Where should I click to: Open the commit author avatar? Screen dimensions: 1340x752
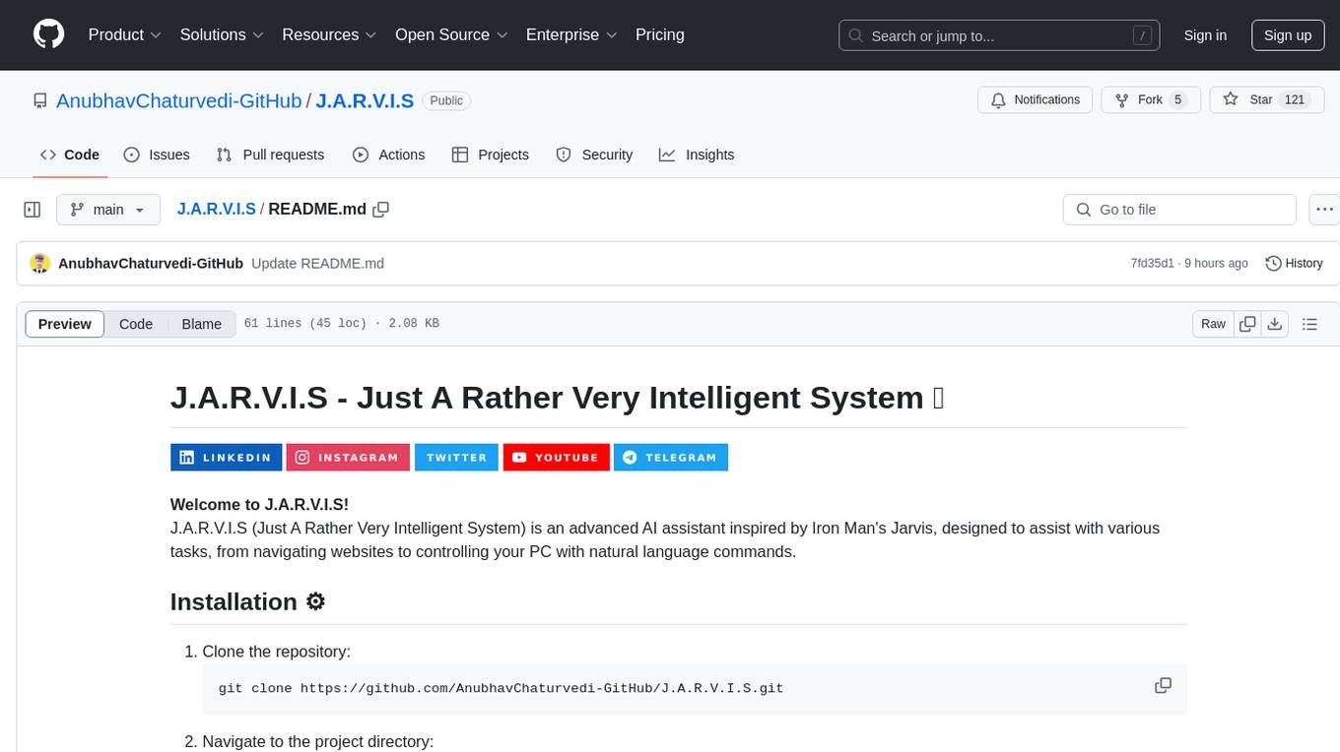tap(40, 263)
